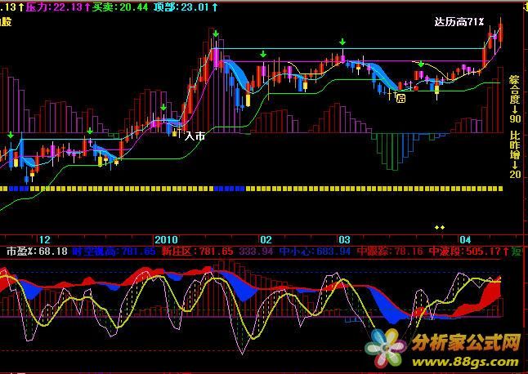The image size is (528, 374).
Task: Click the 中小心:683.94 indicator value
Action: (x=315, y=252)
